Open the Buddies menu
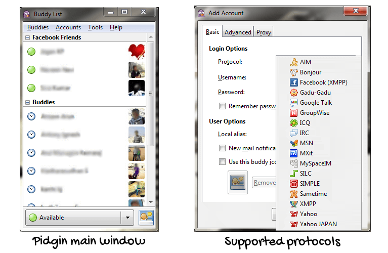 pos(38,27)
